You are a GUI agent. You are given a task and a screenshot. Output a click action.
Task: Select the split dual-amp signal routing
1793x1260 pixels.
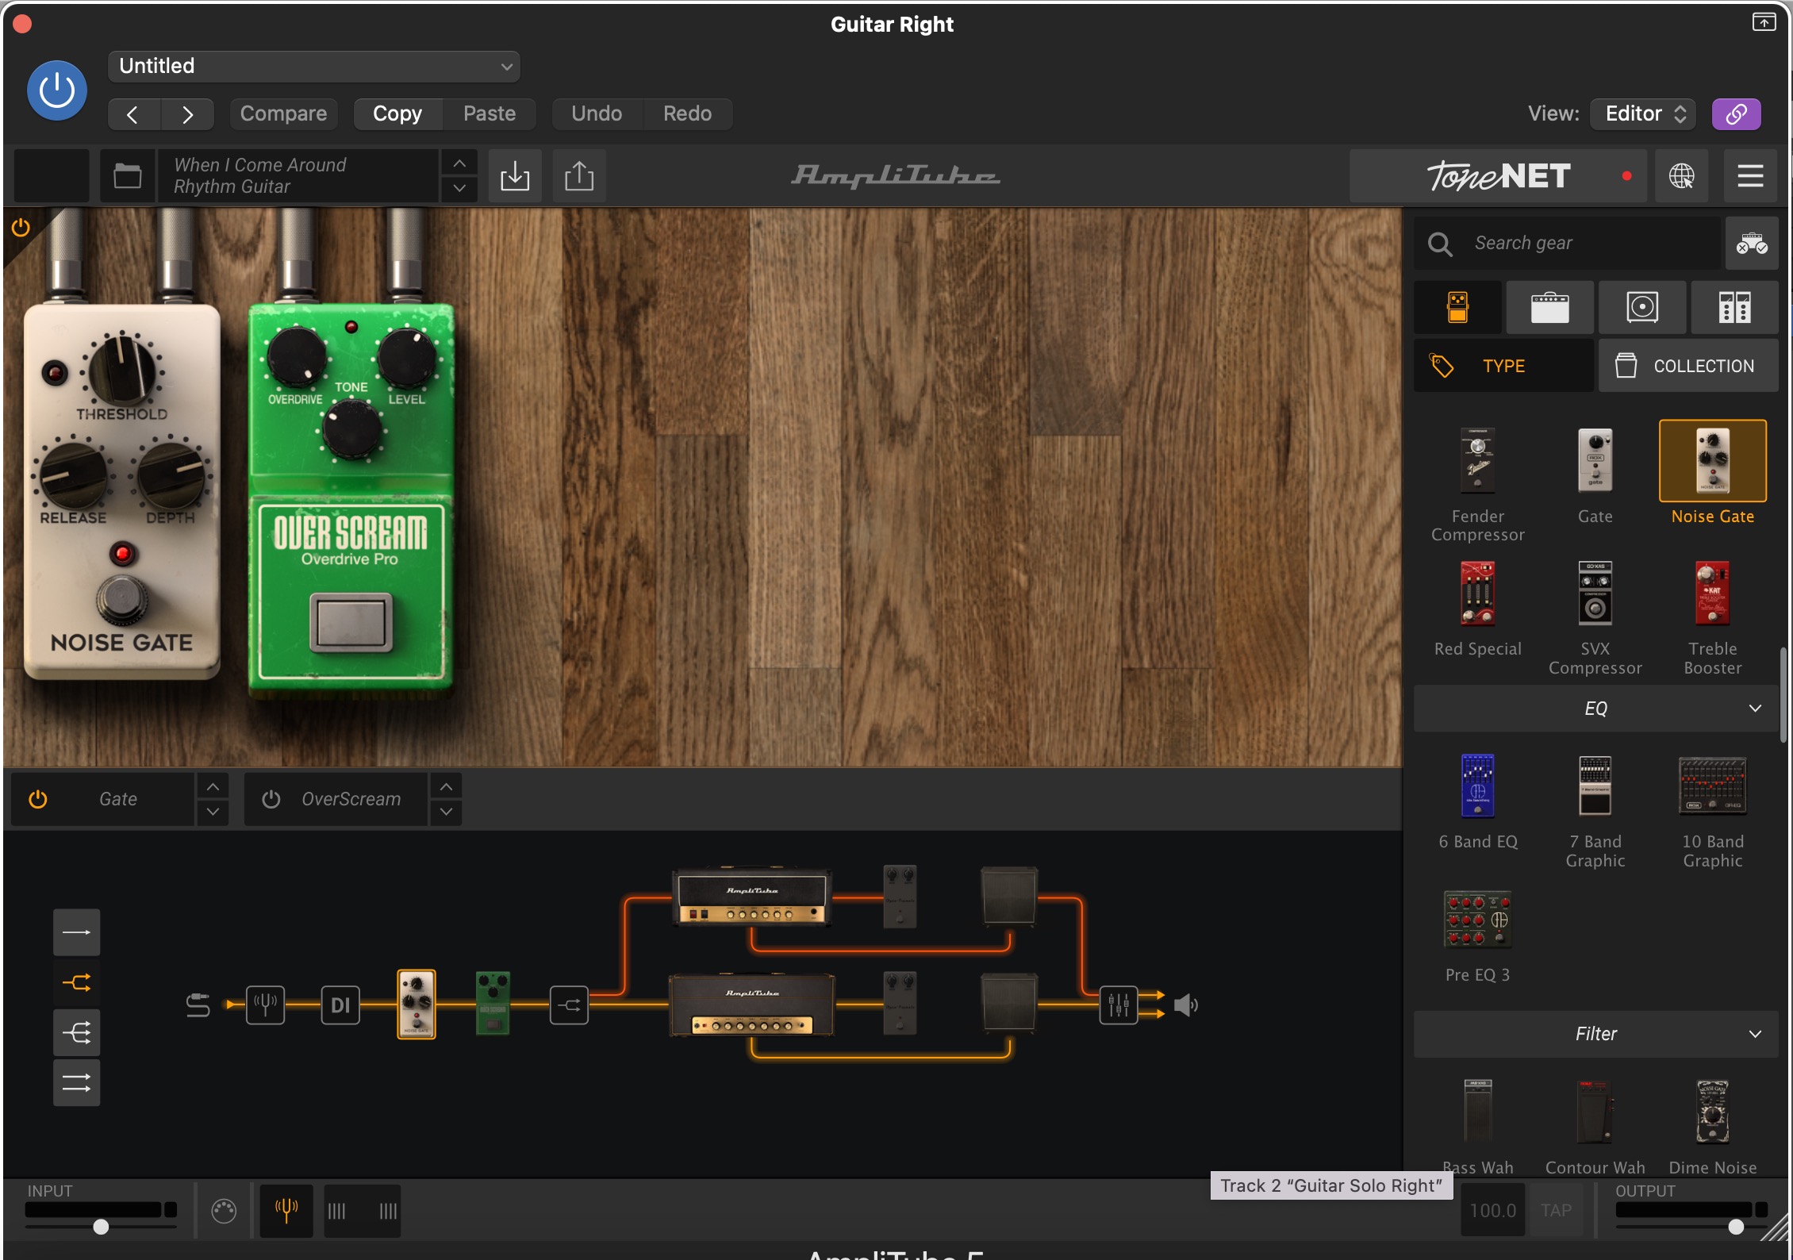[x=76, y=982]
